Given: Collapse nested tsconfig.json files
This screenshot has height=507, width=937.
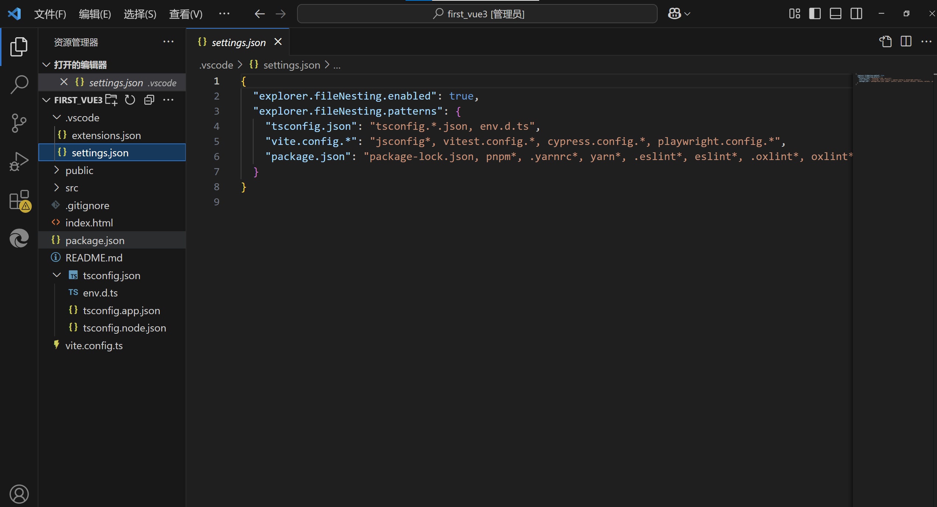Looking at the screenshot, I should point(56,275).
